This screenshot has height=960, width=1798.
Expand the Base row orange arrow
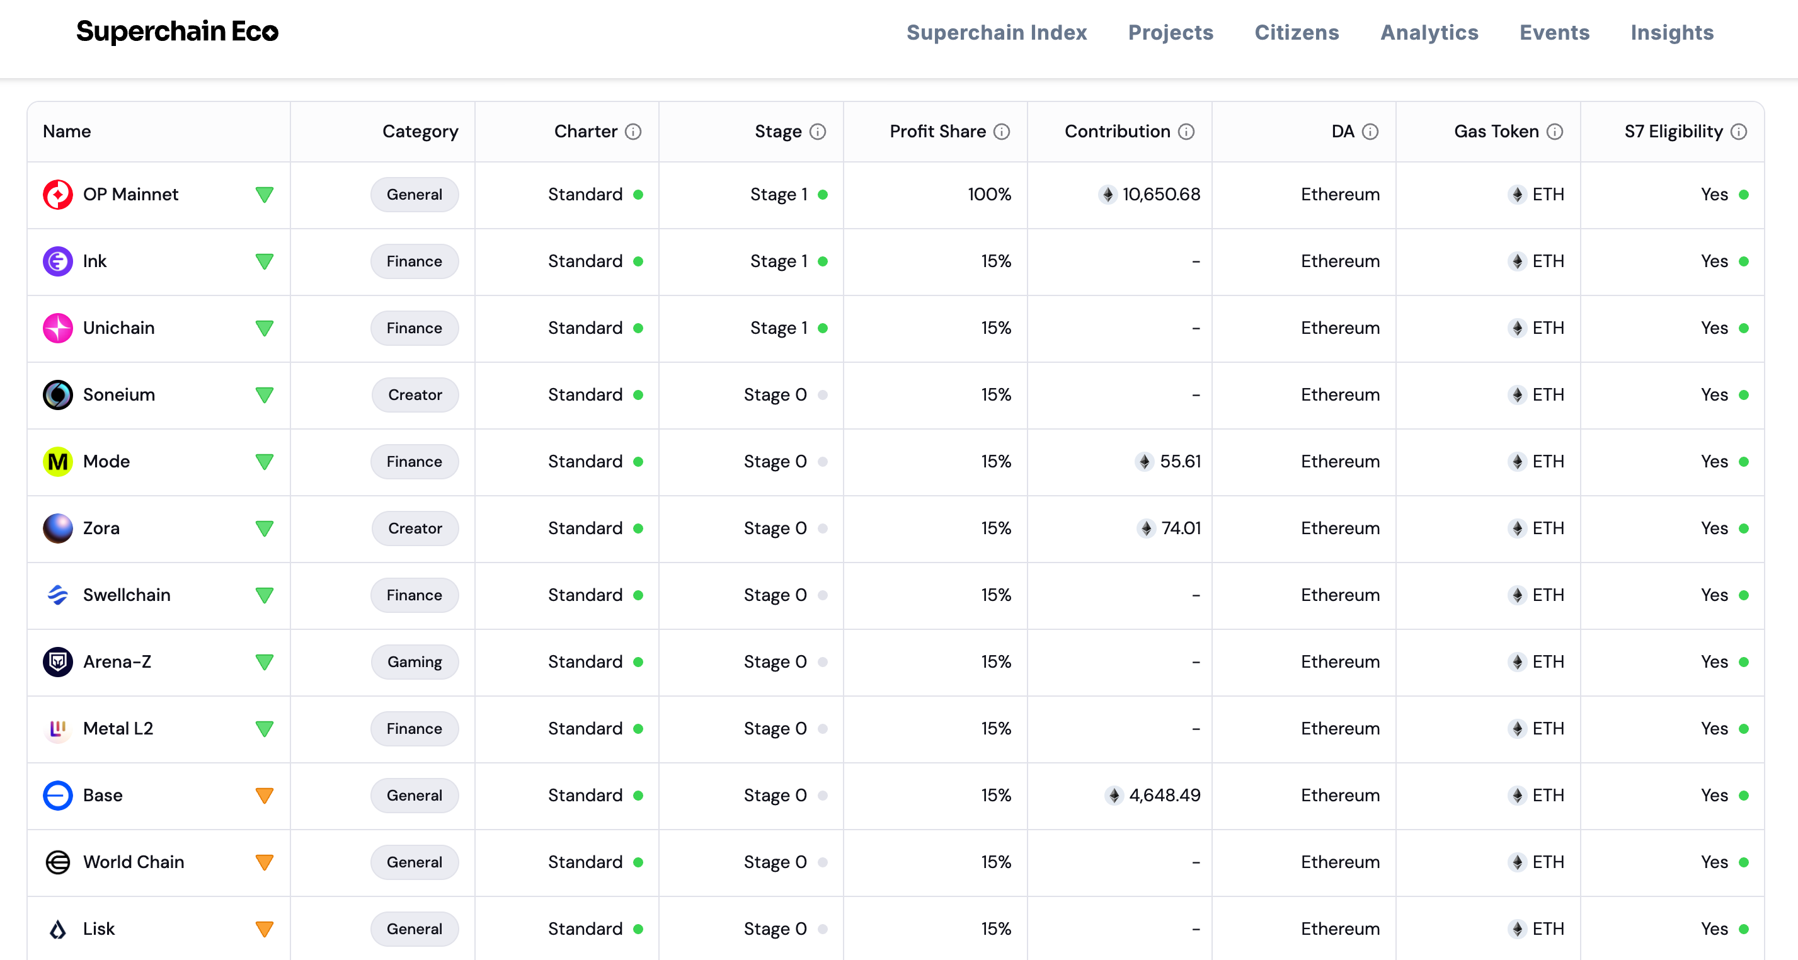pos(264,796)
